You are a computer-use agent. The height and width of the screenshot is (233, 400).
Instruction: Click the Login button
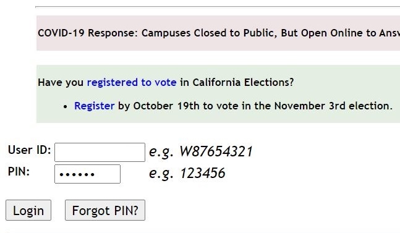(x=28, y=210)
